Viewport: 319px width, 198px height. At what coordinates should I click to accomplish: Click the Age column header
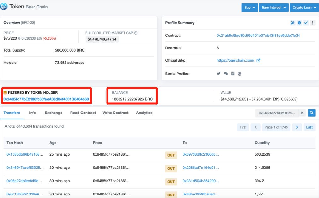coord(53,143)
